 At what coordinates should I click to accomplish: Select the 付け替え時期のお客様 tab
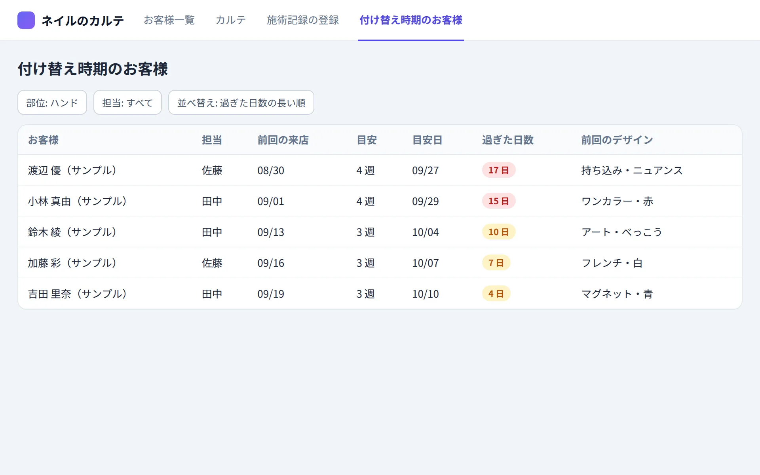[x=411, y=20]
